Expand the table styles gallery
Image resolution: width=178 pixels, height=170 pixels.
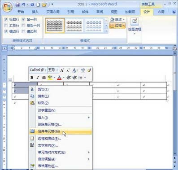point(106,31)
